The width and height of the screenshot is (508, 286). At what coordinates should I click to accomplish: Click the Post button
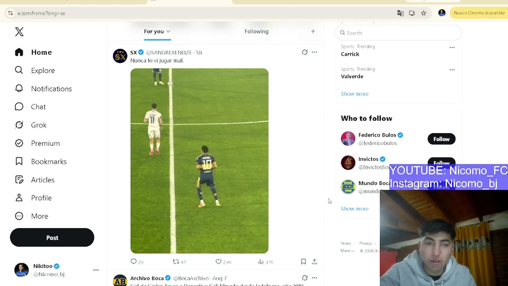[52, 238]
